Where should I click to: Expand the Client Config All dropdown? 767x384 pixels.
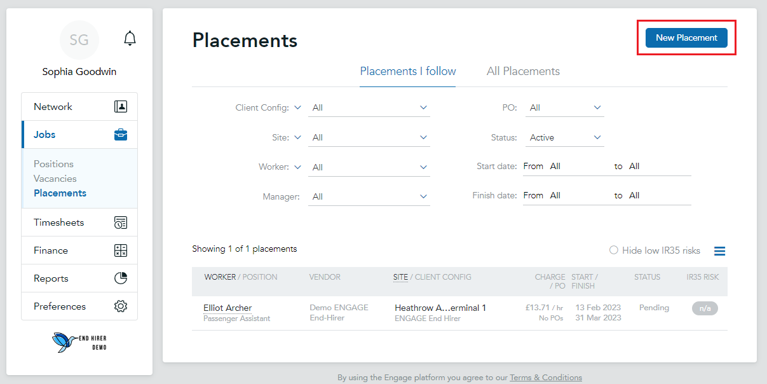pyautogui.click(x=369, y=108)
